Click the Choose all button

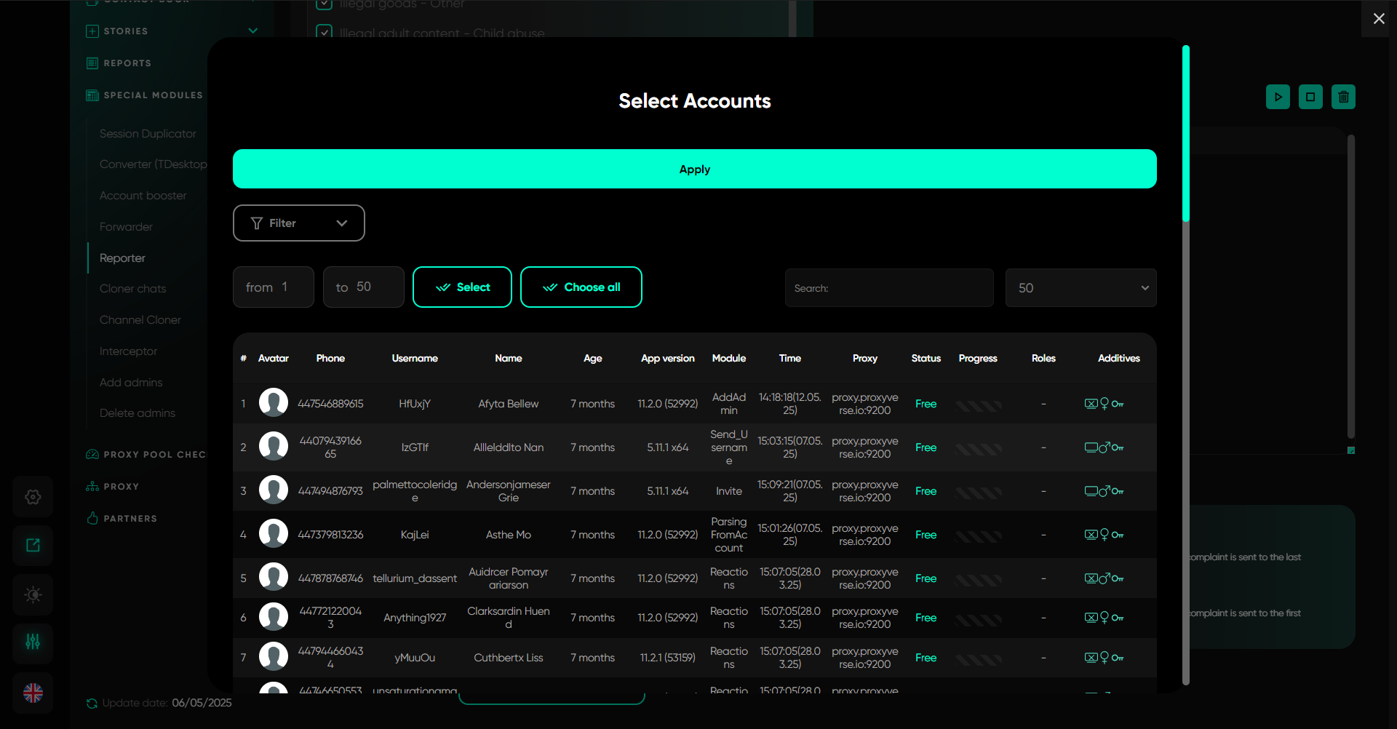coord(581,287)
